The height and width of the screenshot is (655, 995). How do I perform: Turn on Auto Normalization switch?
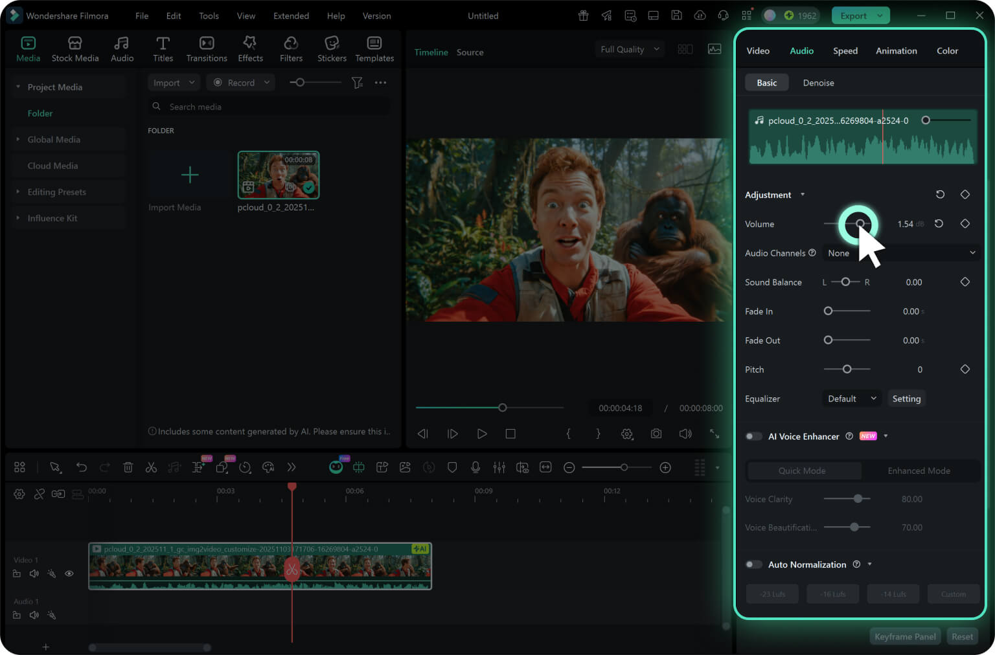(x=753, y=564)
